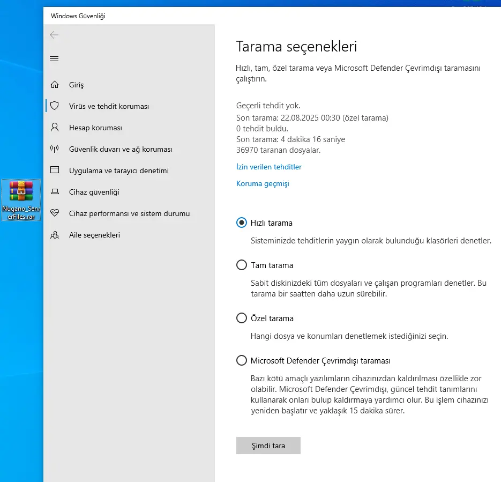Open Cihaz güvenliği section
Screen dimensions: 501x482
pyautogui.click(x=130, y=192)
